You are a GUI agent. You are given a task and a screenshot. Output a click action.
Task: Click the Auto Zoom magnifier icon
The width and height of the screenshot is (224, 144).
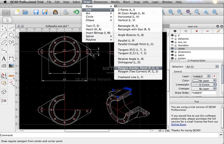180,12
